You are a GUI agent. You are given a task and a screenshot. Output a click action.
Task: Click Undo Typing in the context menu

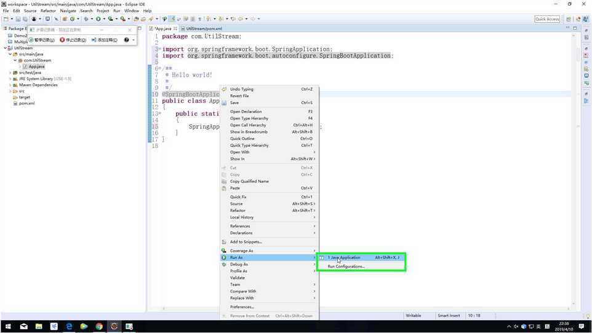[268, 89]
